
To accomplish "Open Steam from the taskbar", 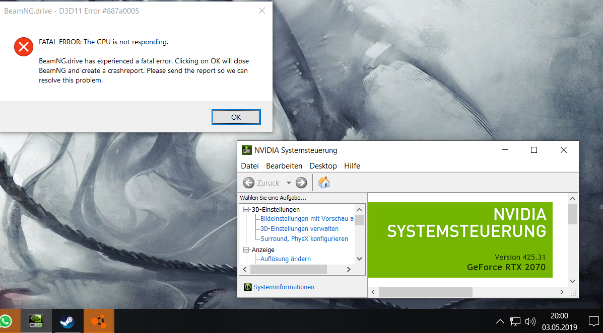I will pyautogui.click(x=68, y=321).
